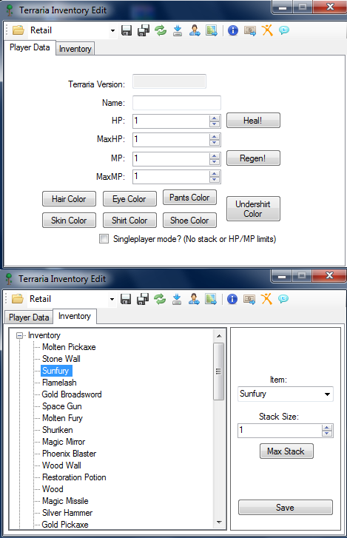Click the map export icon in the Inventory list window

[x=211, y=299]
